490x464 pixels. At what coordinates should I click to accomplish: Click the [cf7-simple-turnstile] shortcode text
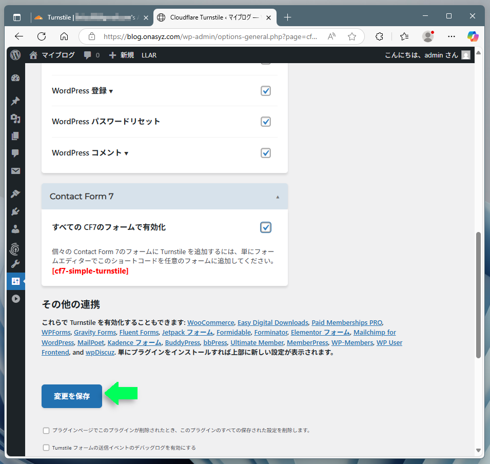point(90,271)
